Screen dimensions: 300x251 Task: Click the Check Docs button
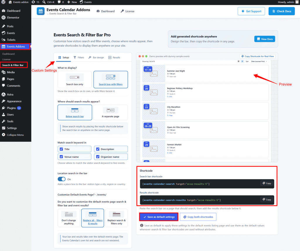click(282, 11)
